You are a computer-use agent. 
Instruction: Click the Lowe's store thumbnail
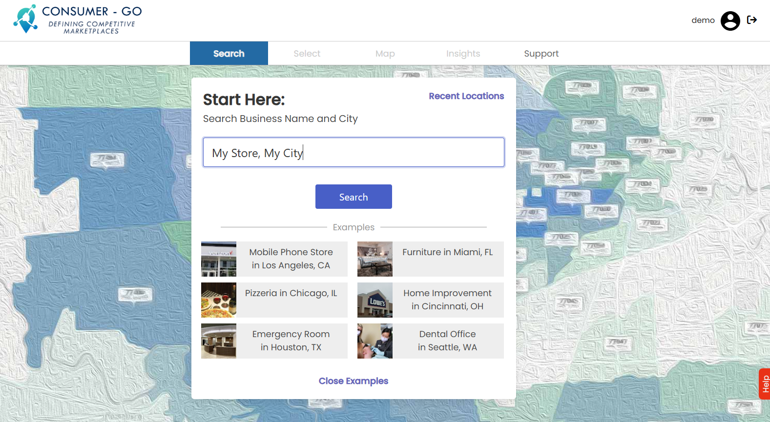[x=375, y=300]
